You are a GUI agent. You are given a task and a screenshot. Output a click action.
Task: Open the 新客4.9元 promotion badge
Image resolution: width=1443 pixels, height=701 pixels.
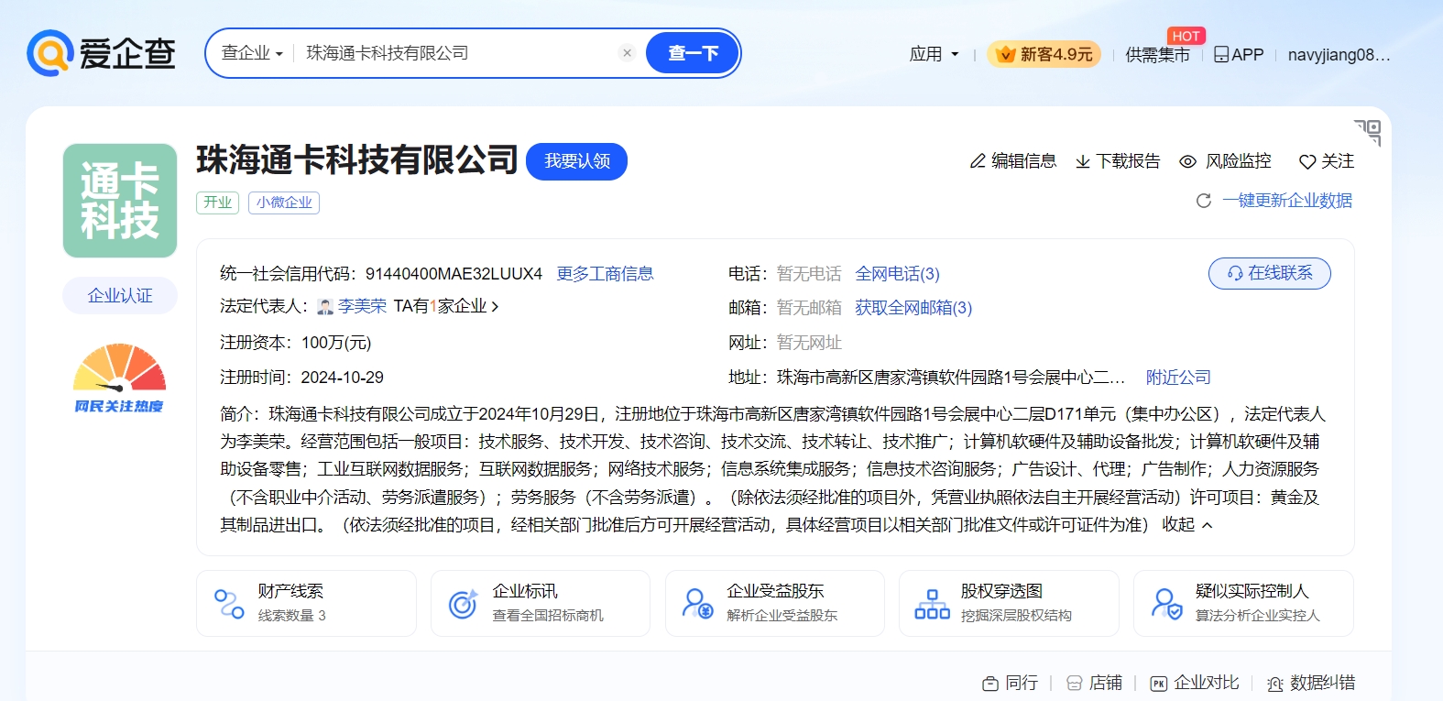1044,54
